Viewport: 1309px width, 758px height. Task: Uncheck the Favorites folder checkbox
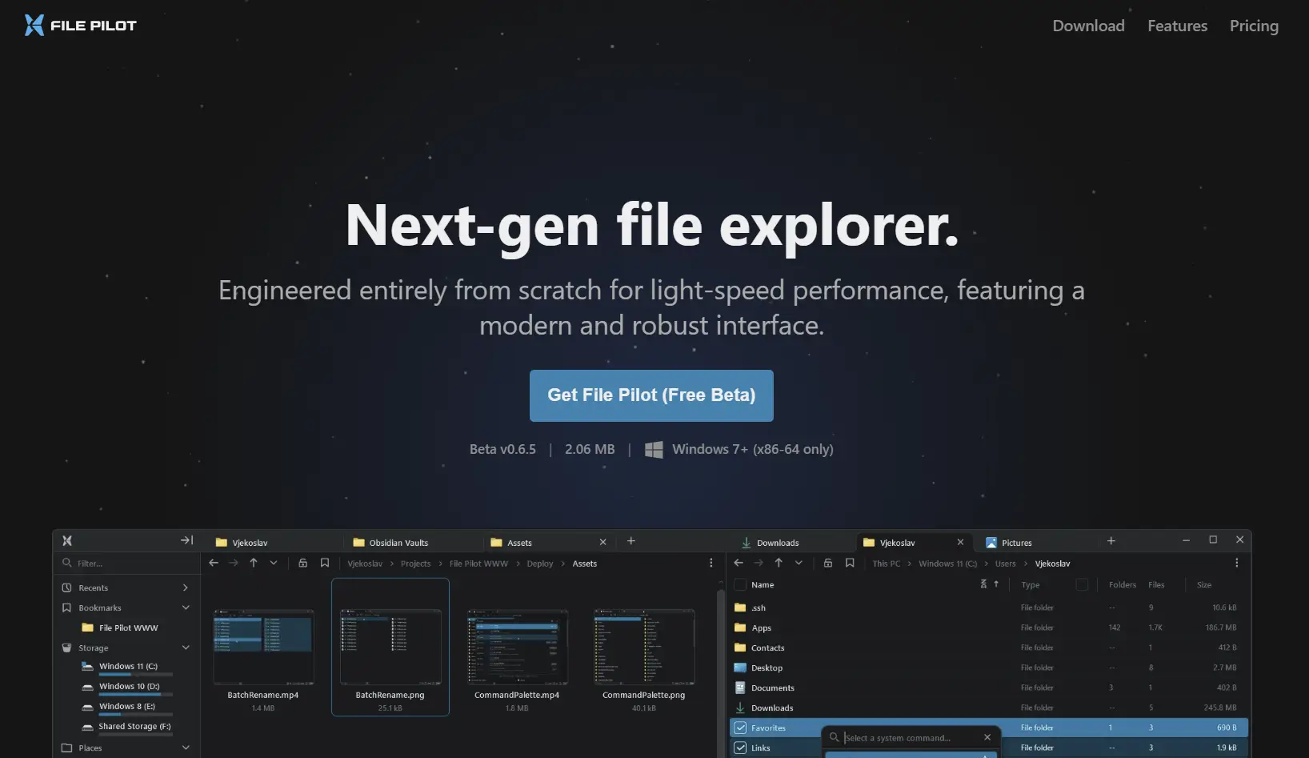pyautogui.click(x=740, y=728)
